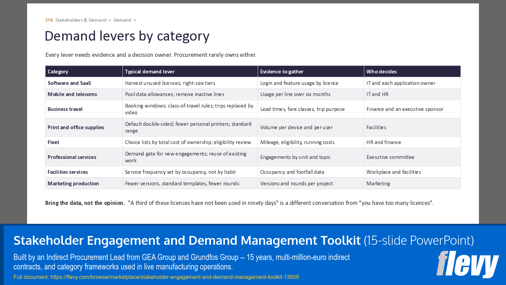Select the 'Evidence to gather' column header

click(x=311, y=71)
